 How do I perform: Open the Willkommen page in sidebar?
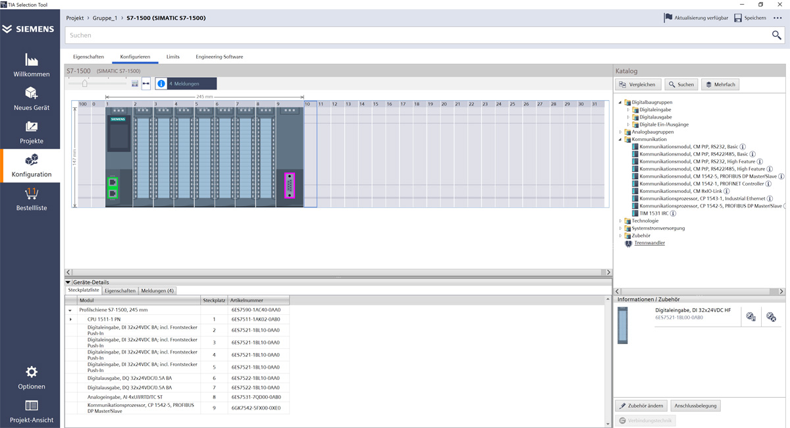31,65
